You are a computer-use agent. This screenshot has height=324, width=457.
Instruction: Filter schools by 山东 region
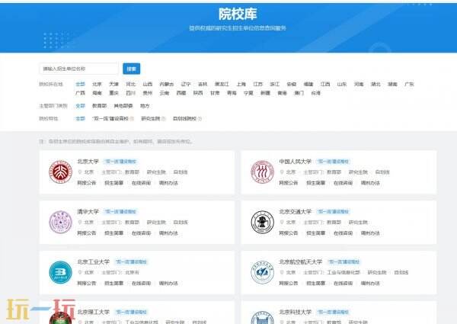point(342,85)
